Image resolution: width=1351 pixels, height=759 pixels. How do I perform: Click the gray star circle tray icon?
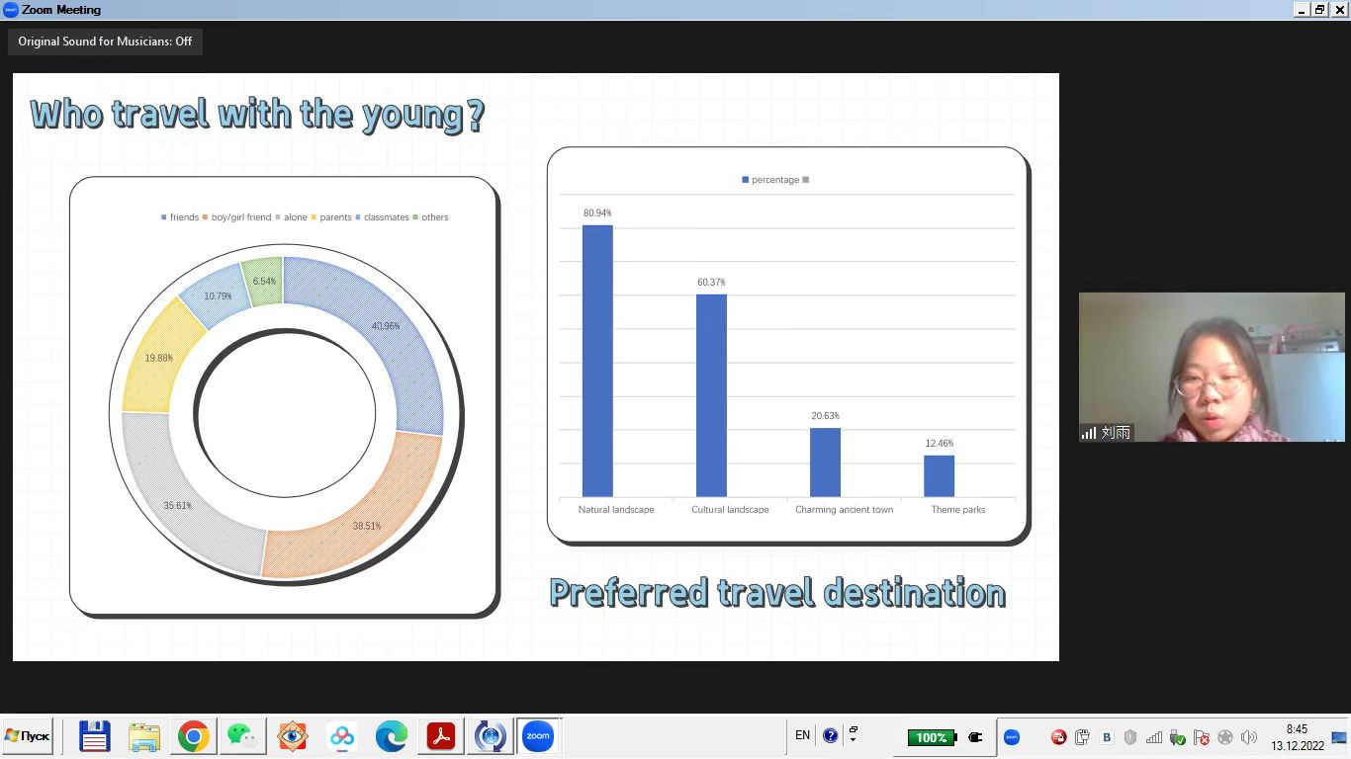[1225, 737]
